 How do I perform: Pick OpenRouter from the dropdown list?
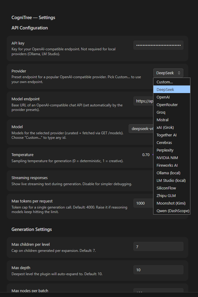pyautogui.click(x=172, y=105)
